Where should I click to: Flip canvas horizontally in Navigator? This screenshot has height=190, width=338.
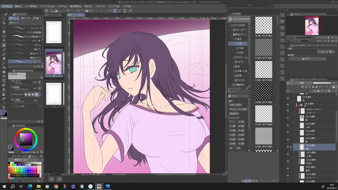333,41
